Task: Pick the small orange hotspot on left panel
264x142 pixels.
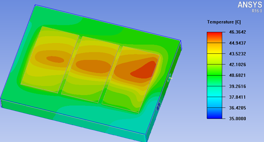Action: (x=55, y=59)
